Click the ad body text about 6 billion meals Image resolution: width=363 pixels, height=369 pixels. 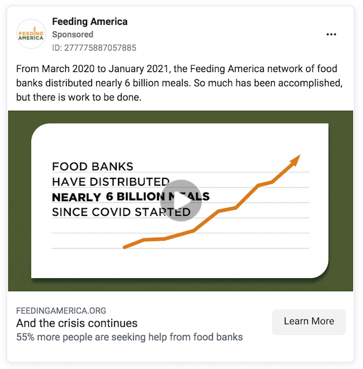click(x=179, y=83)
